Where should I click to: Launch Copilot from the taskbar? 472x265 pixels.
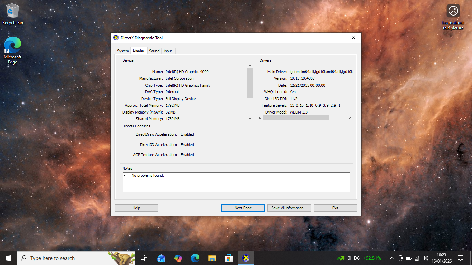coord(178,258)
